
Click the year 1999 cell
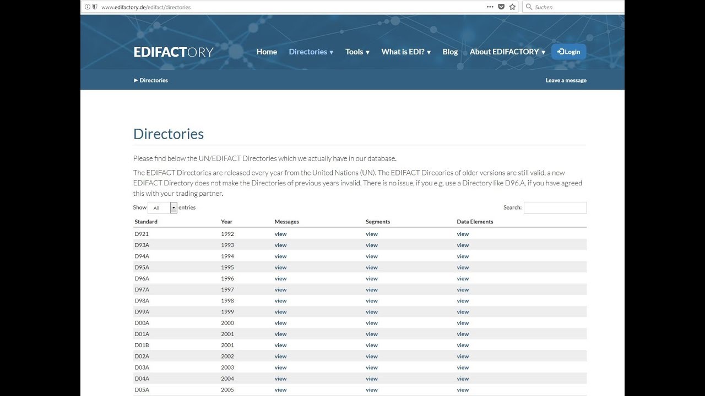pyautogui.click(x=227, y=312)
